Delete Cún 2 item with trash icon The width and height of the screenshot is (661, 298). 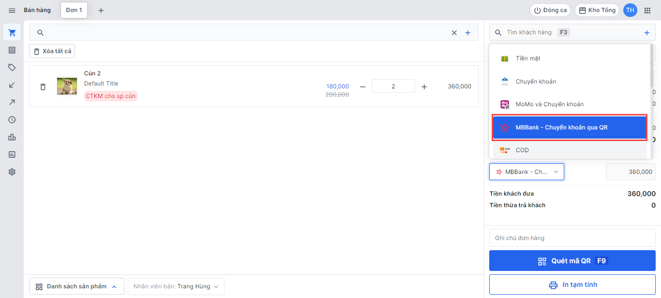(x=43, y=87)
